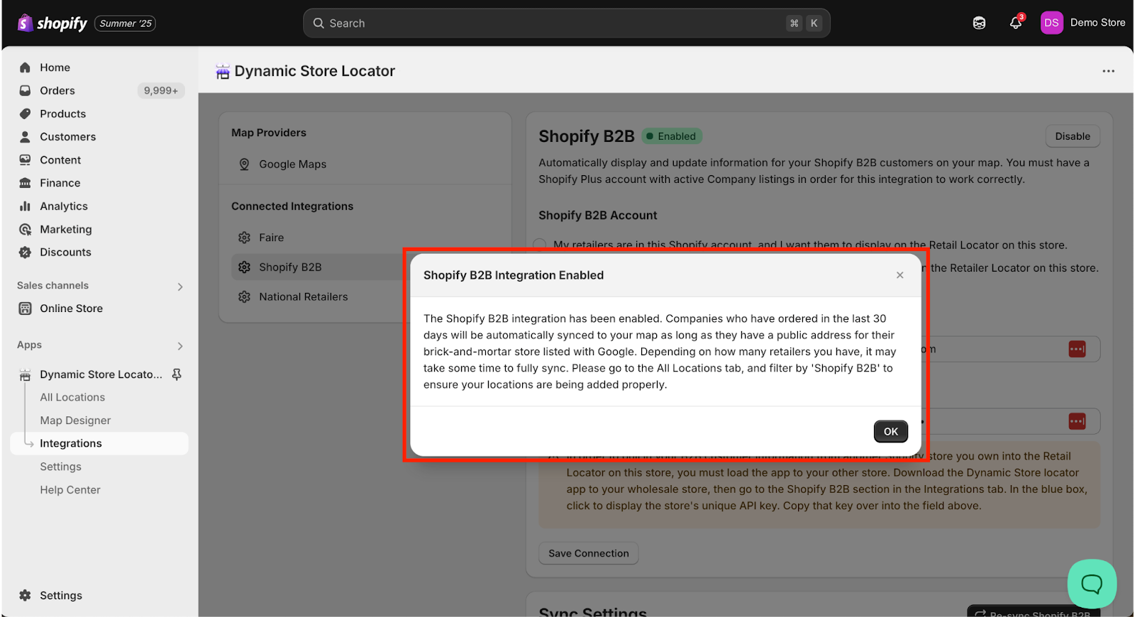The image size is (1135, 617).
Task: Select National Retailers integration
Action: tap(303, 297)
